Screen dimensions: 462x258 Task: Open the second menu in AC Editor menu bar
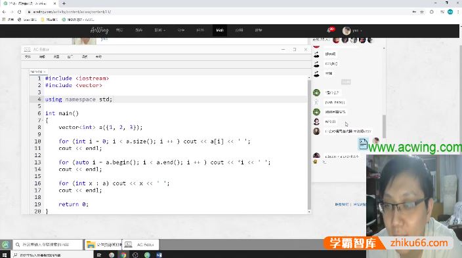pyautogui.click(x=42, y=57)
